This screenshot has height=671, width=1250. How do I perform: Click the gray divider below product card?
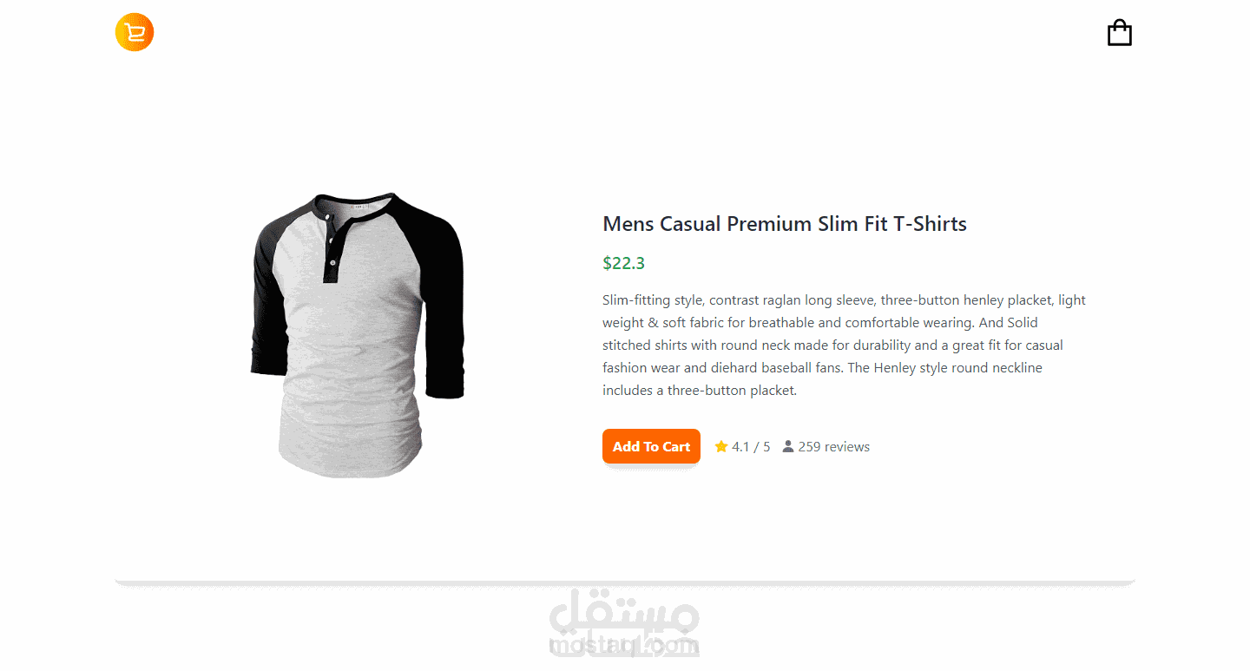click(625, 582)
